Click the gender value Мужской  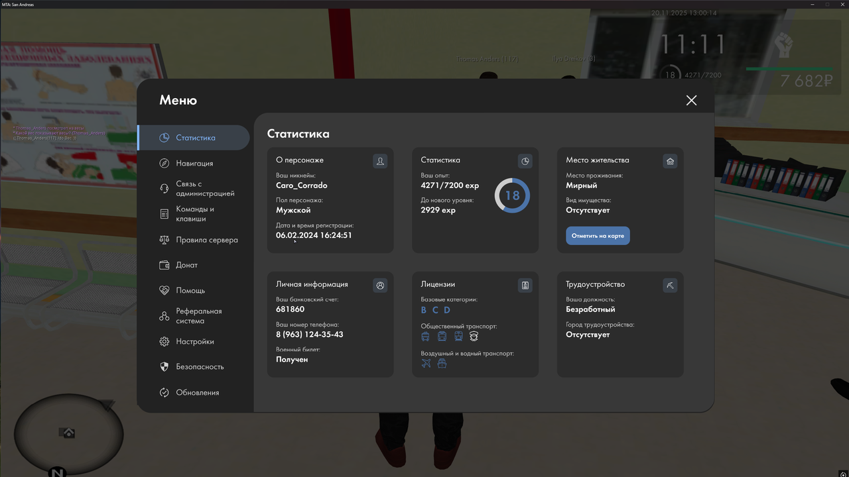tap(293, 210)
